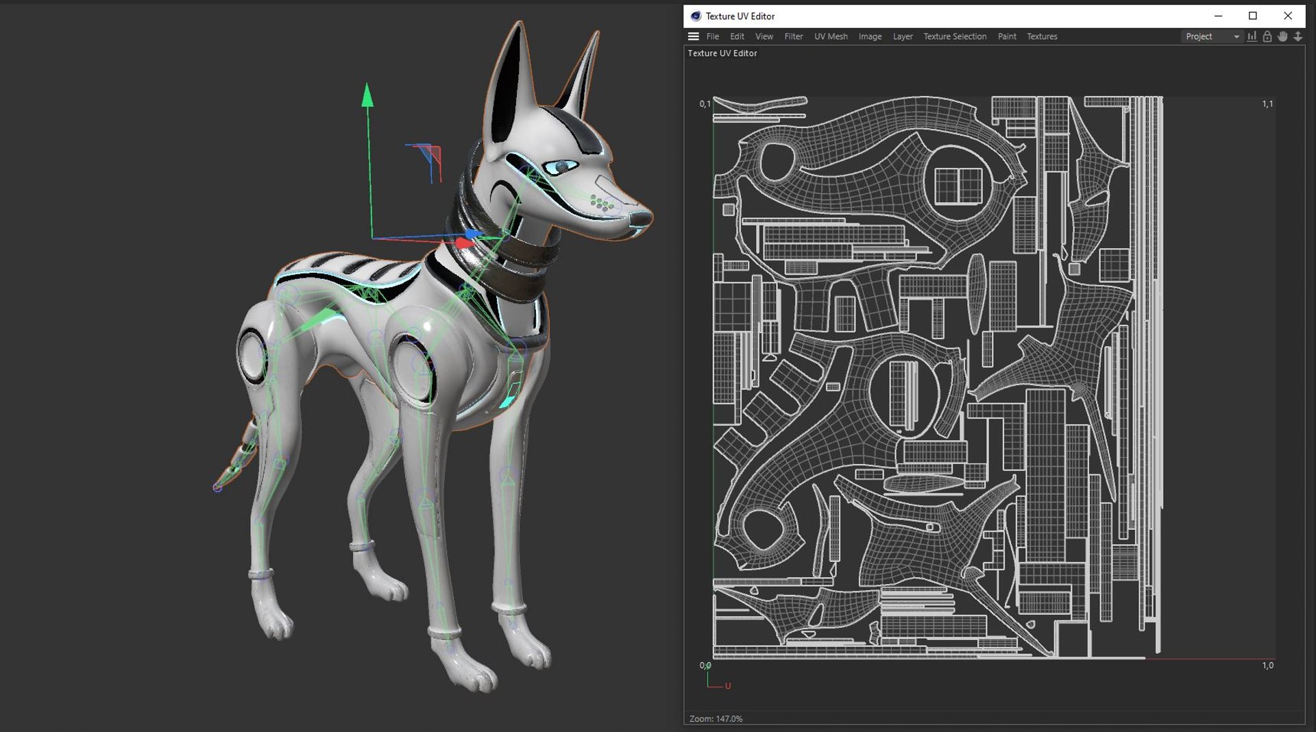Click the blue Z axis cone of the gizmo
The image size is (1316, 732).
(474, 234)
